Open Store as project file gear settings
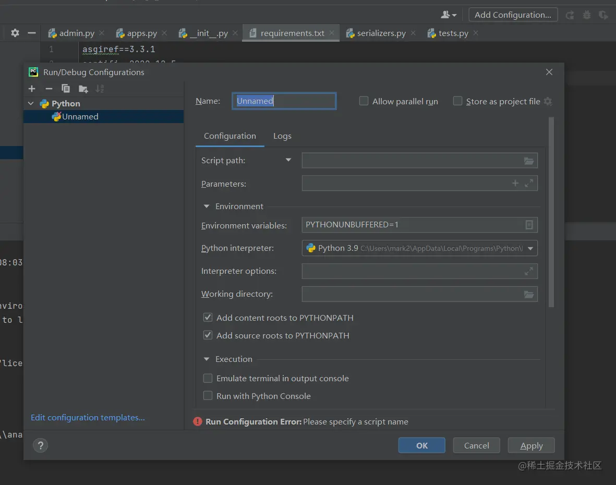This screenshot has width=616, height=485. pyautogui.click(x=548, y=101)
